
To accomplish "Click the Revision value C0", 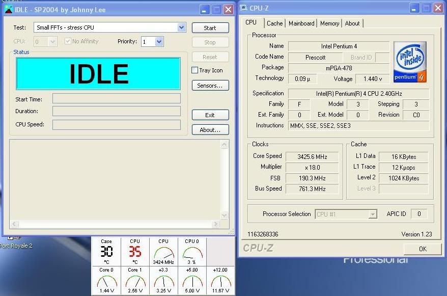I will 416,115.
